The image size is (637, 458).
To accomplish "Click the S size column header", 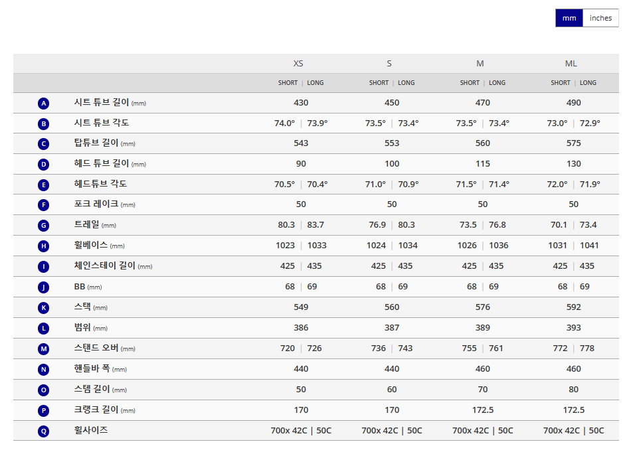I will click(389, 64).
